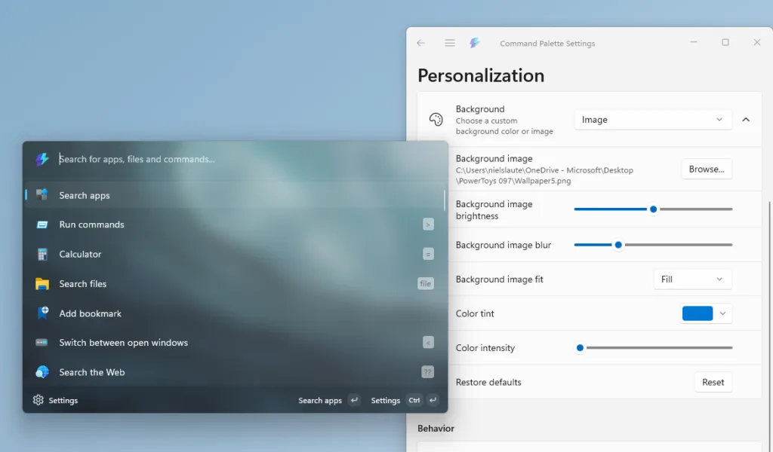Open the Background type dropdown showing Image
Viewport: 773px width, 452px height.
(652, 119)
